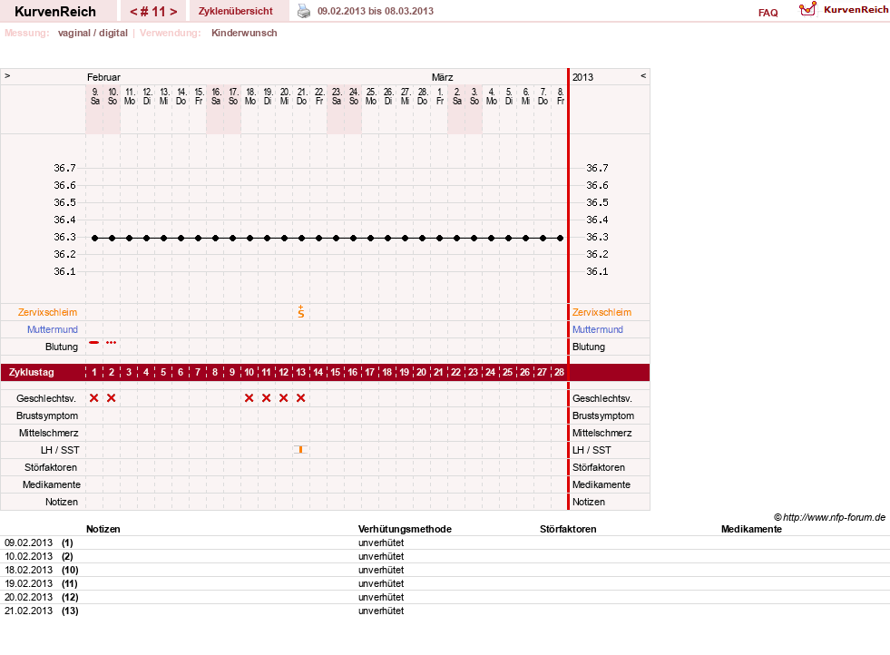Click the 20.02.2013 (12) notes row
890x655 pixels.
click(445, 597)
